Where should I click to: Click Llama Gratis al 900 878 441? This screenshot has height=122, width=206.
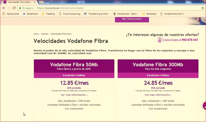181,40
